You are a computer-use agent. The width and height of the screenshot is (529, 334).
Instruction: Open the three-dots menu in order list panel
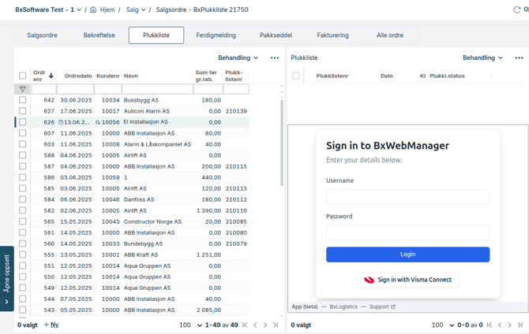pos(275,58)
